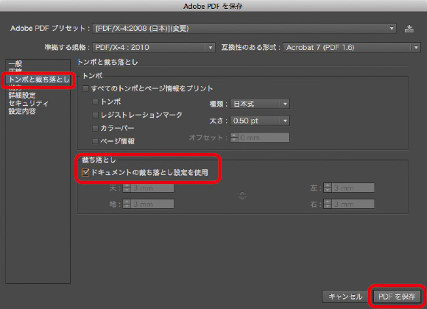Click the 地 bleed value field
427x309 pixels.
point(152,204)
